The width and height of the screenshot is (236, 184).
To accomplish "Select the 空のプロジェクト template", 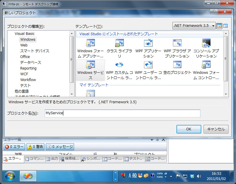I will [177, 68].
